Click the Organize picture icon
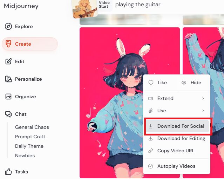Screen dimensions: 224x179 tap(8, 97)
